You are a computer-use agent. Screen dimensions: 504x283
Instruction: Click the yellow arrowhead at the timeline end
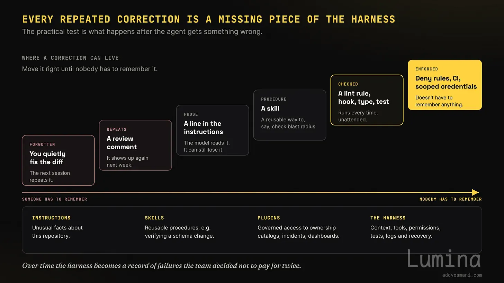[x=475, y=192]
